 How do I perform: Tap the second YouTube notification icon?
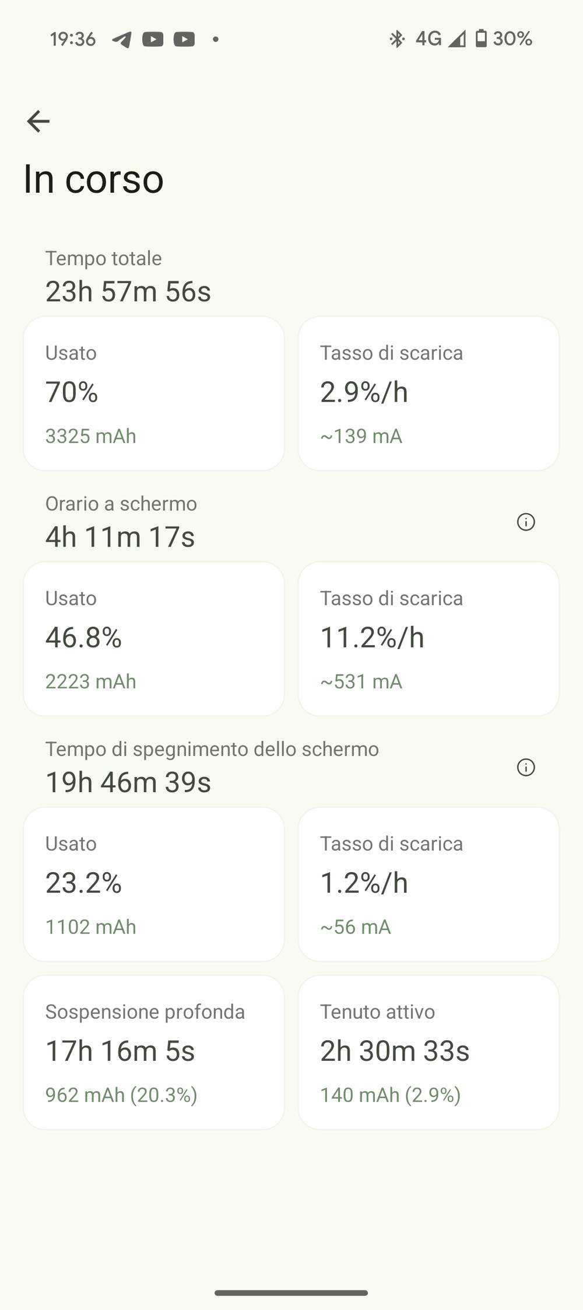(184, 39)
